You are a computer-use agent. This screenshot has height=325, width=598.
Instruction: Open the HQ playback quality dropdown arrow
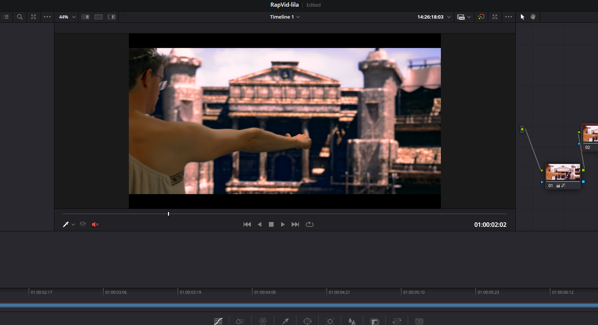[469, 17]
